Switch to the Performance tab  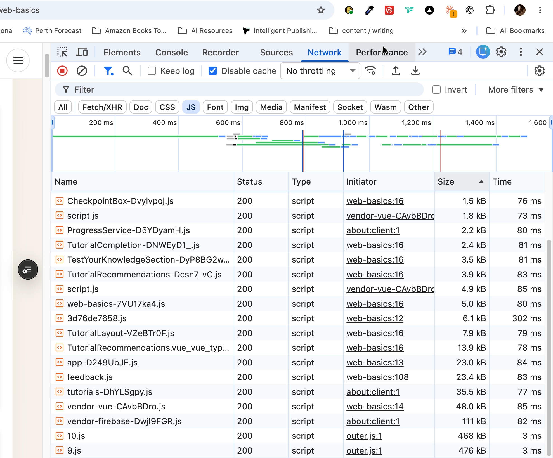382,52
